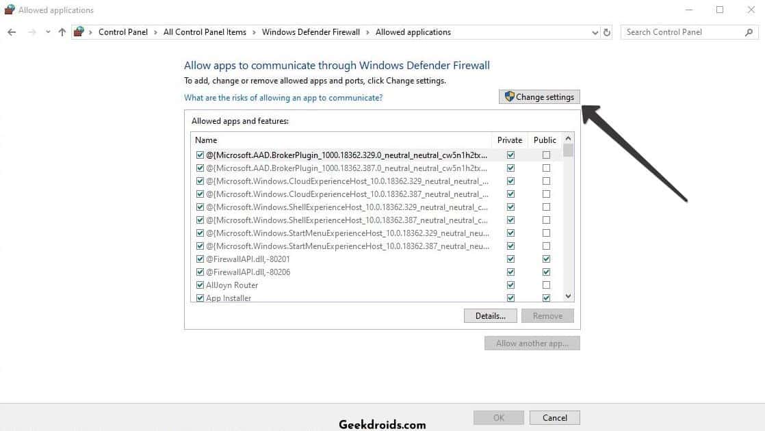Select Windows Defender Firewall breadcrumb
Image resolution: width=765 pixels, height=431 pixels.
(x=311, y=32)
